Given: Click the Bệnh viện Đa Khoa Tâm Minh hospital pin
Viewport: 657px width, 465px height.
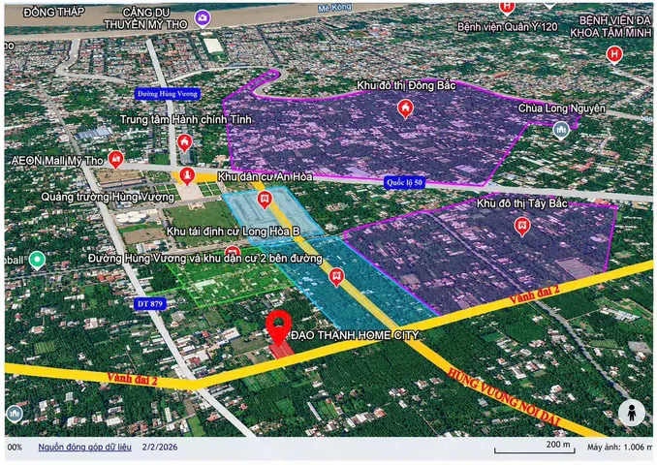Looking at the screenshot, I should click(614, 55).
